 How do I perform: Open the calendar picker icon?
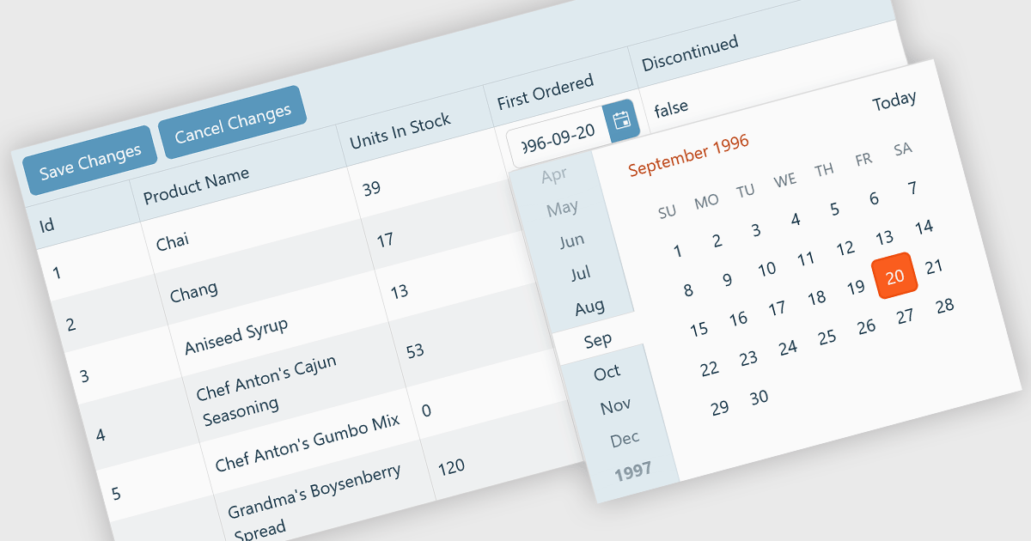point(621,121)
